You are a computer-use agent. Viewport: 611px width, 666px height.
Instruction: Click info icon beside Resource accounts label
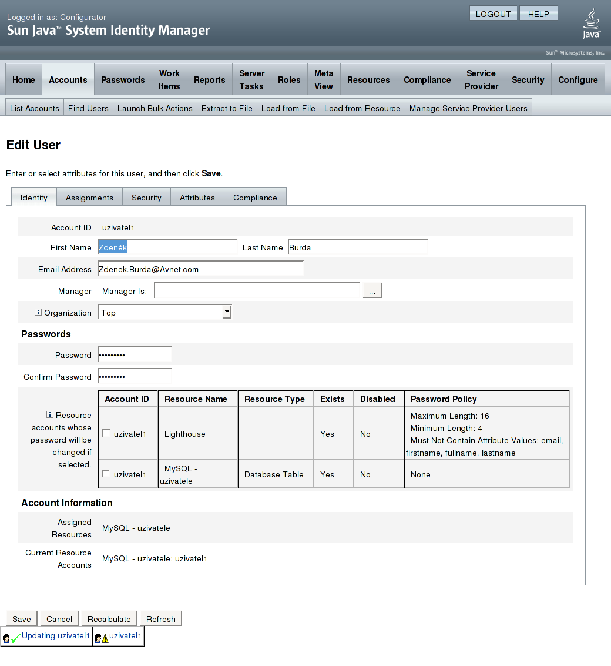50,414
